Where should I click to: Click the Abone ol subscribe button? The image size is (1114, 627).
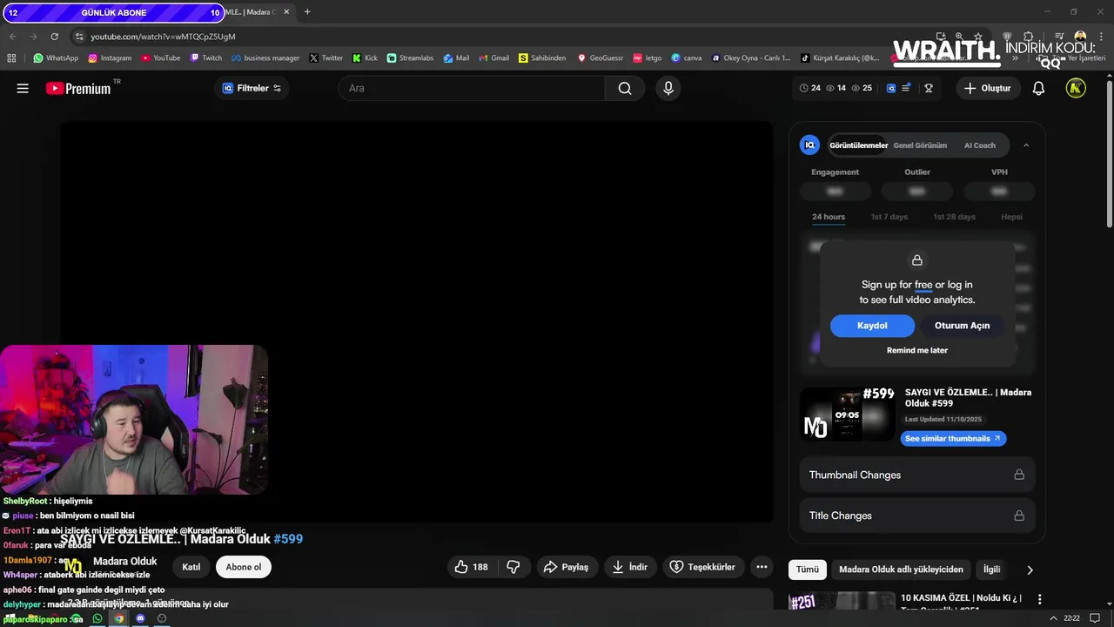(244, 567)
